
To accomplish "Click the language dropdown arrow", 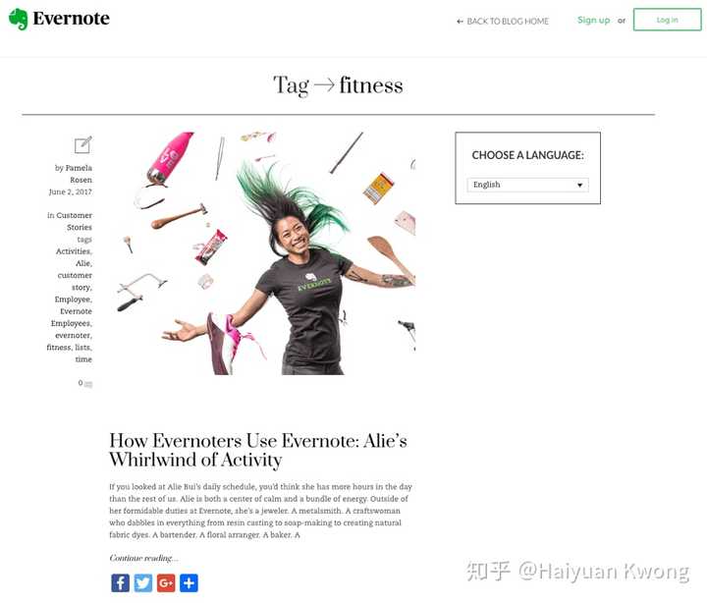I will click(x=580, y=185).
